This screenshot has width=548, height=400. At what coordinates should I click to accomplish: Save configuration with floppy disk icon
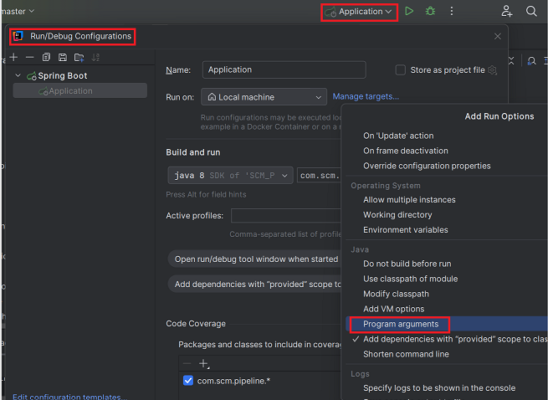point(63,57)
